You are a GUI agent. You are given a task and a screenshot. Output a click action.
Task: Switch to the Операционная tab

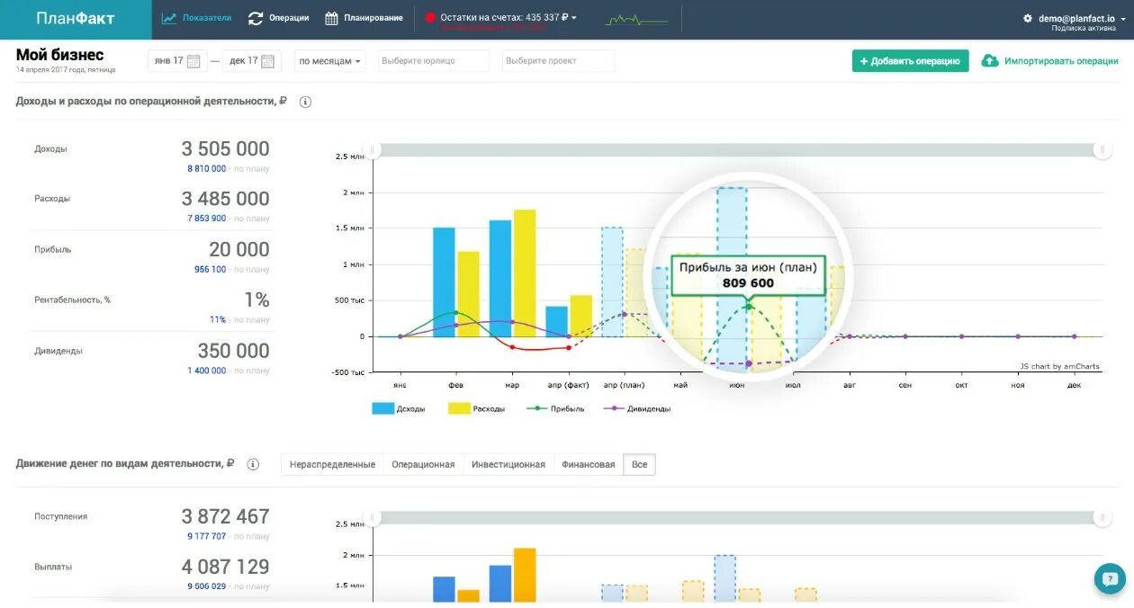(x=425, y=464)
